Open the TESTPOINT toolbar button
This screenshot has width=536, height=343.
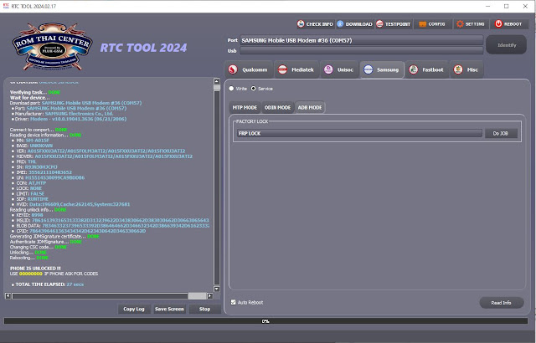[394, 24]
